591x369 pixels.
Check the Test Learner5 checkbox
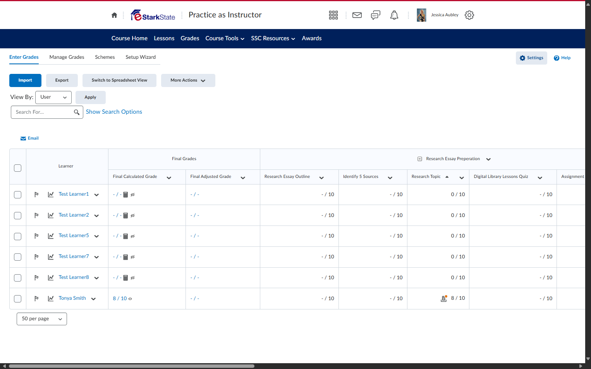click(x=18, y=236)
